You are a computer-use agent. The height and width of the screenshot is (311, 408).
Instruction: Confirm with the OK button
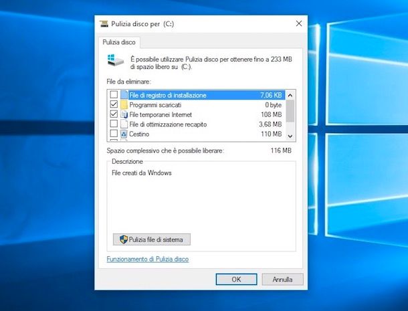[236, 280]
